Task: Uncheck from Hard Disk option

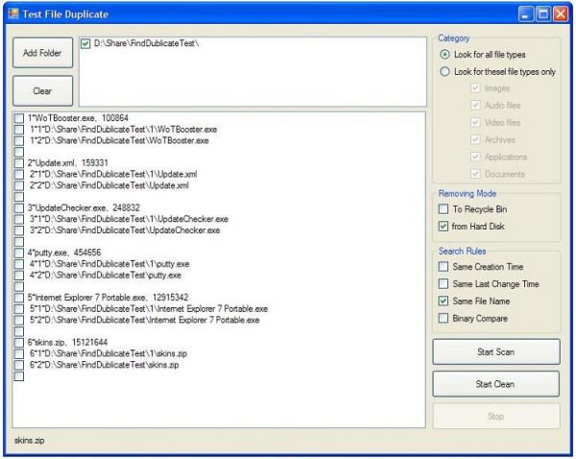Action: (x=444, y=227)
